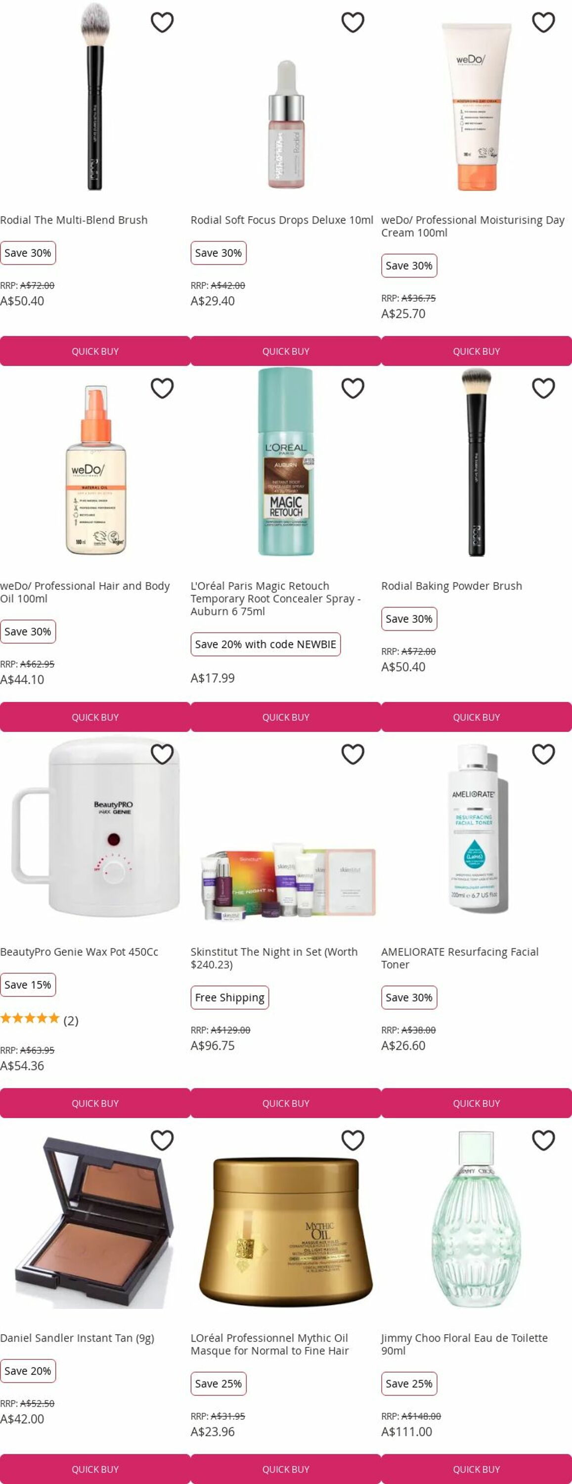Heart the Rodial Baking Powder Brush
This screenshot has width=572, height=1484.
543,388
